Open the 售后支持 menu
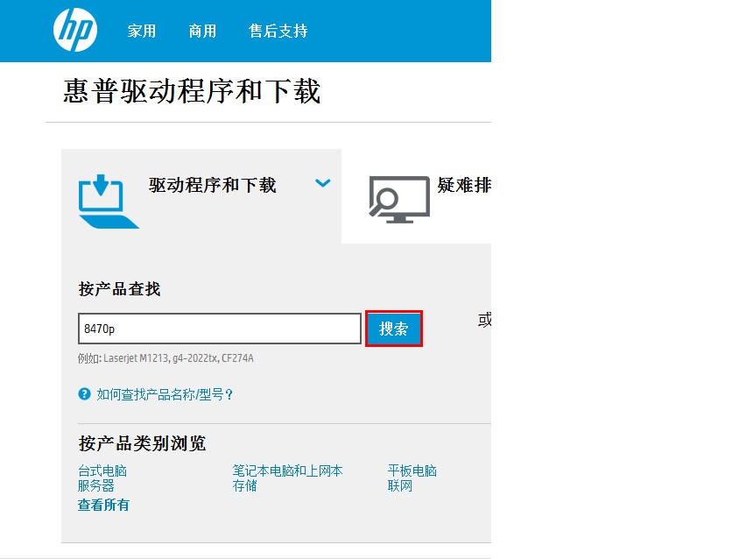 [278, 32]
